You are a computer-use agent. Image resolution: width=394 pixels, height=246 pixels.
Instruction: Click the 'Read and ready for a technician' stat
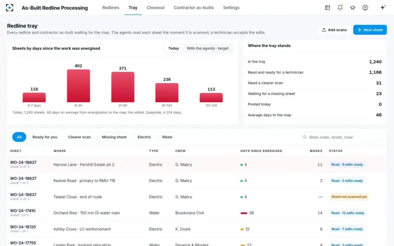click(315, 72)
